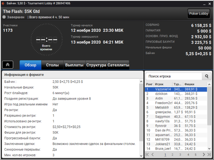Select player row Mrt18709
Viewport: 214px width, 160px height.
pyautogui.click(x=176, y=139)
